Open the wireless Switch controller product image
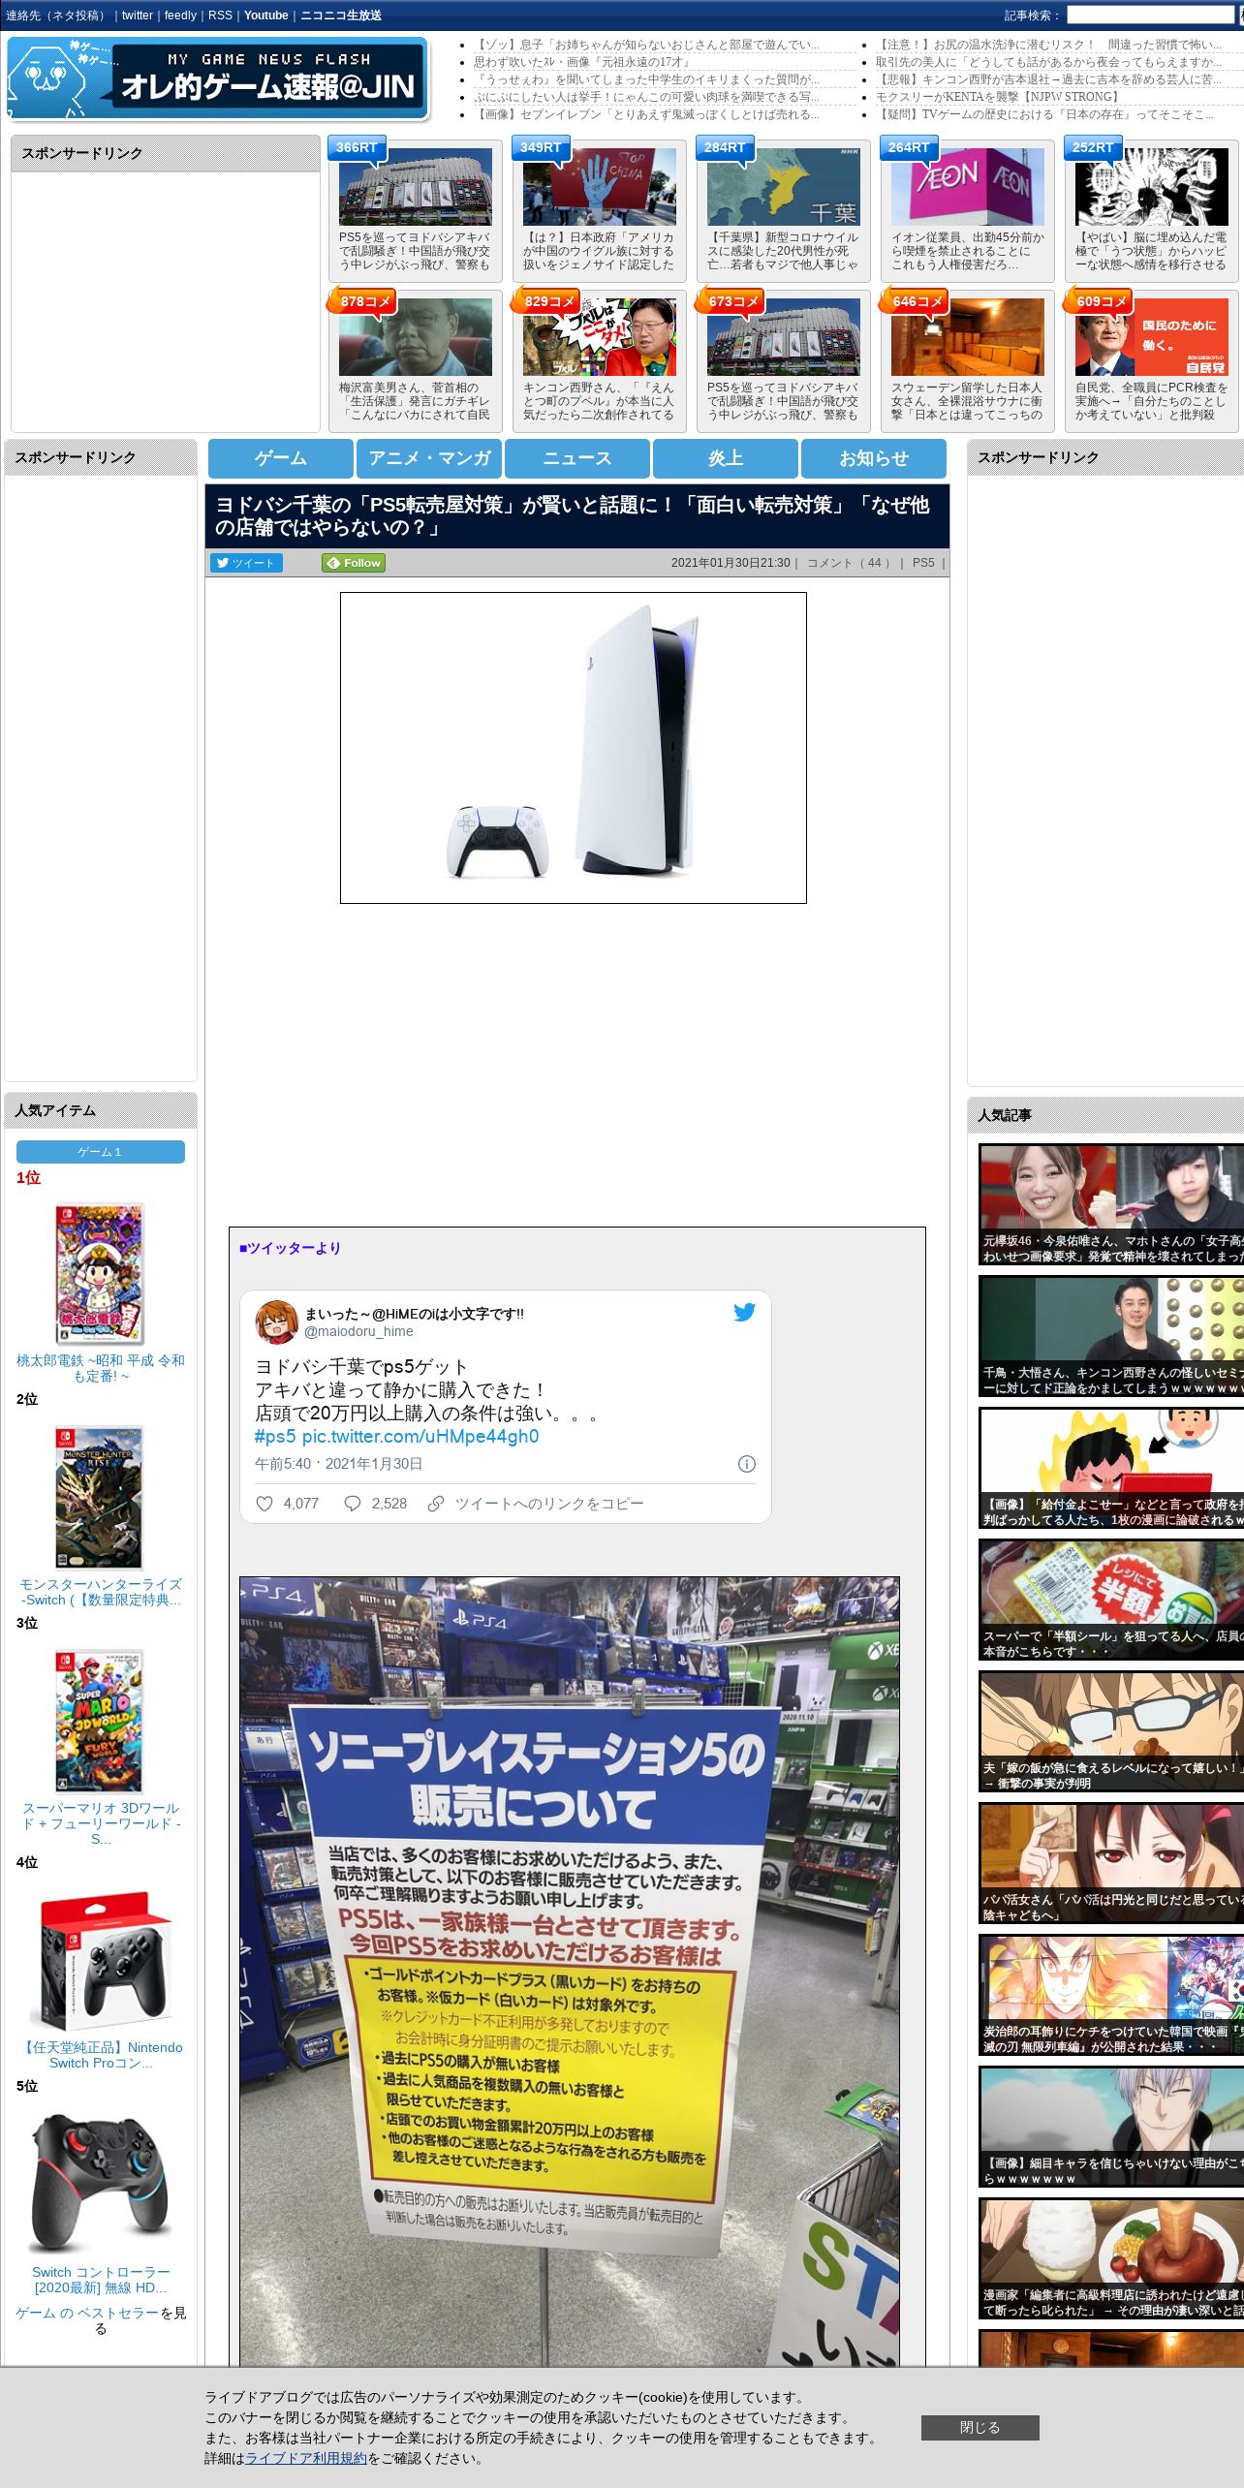1244x2488 pixels. pyautogui.click(x=101, y=2183)
